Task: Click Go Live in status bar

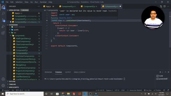Action: (148, 90)
